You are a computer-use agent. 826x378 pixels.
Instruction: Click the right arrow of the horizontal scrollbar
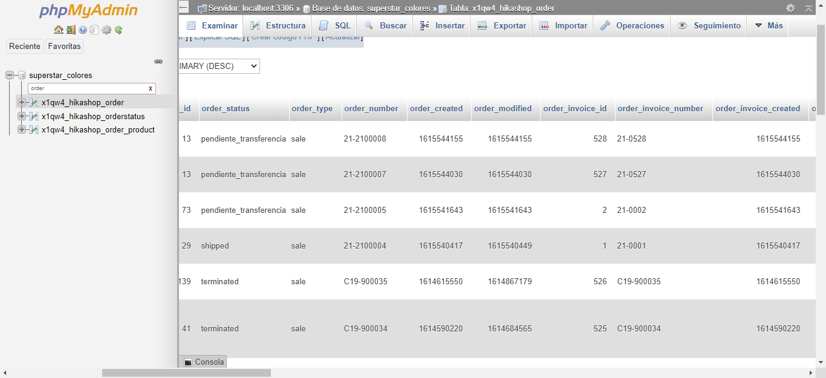(x=811, y=373)
